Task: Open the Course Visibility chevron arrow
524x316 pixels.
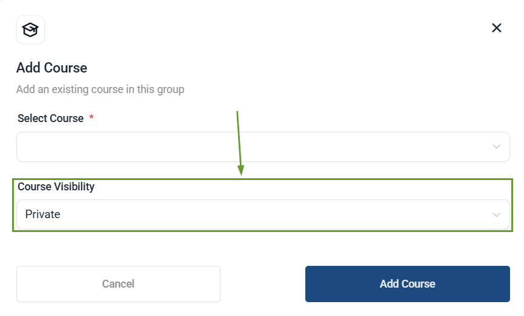Action: (x=497, y=214)
